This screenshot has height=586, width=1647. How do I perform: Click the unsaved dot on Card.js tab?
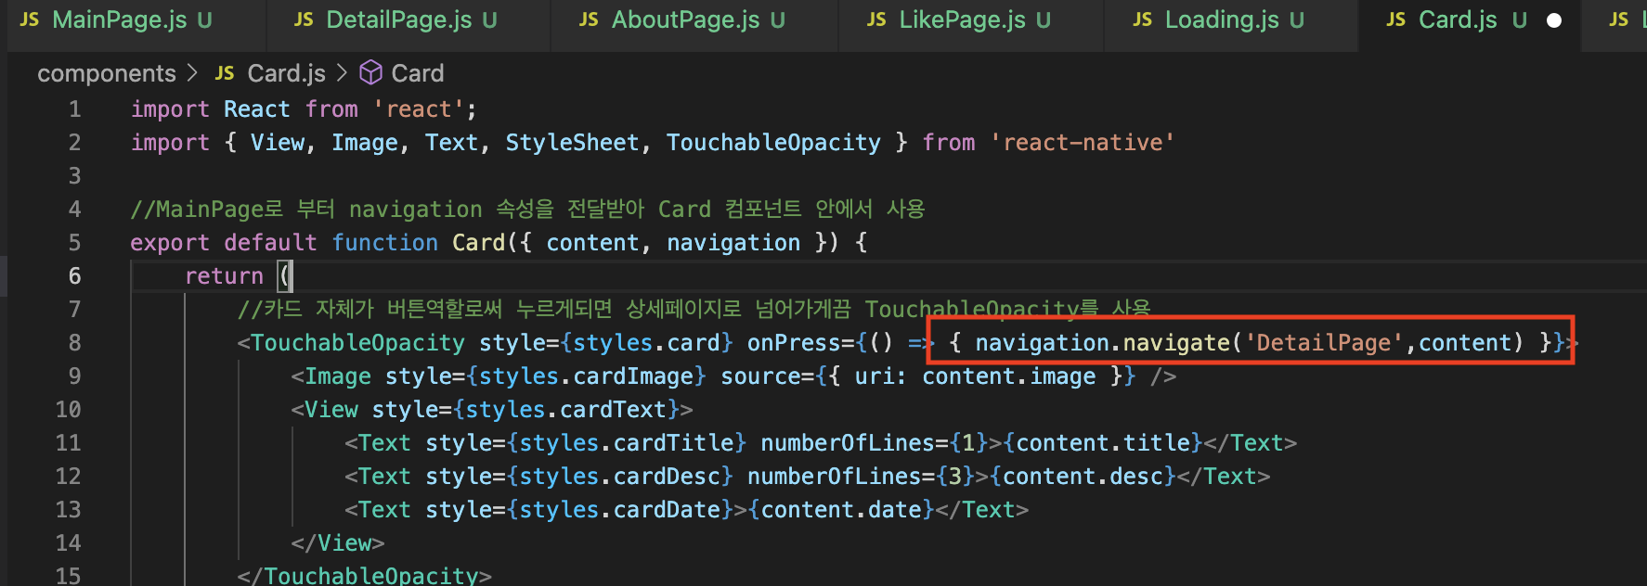[1554, 20]
